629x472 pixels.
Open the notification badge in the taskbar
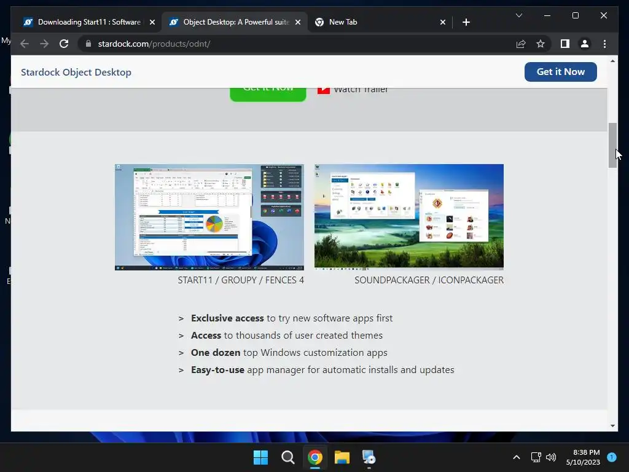(612, 457)
